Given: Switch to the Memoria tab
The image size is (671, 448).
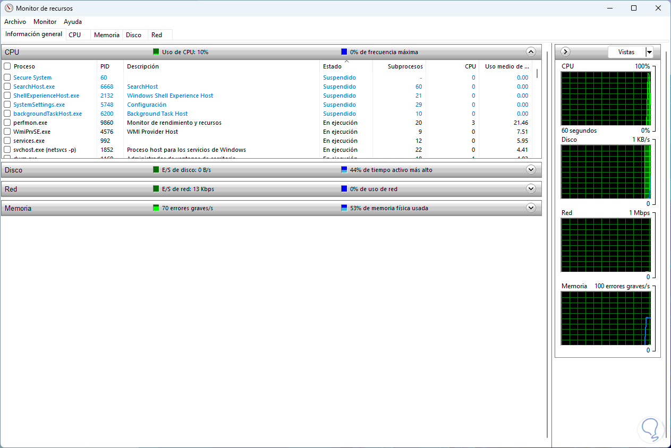Looking at the screenshot, I should (x=107, y=35).
